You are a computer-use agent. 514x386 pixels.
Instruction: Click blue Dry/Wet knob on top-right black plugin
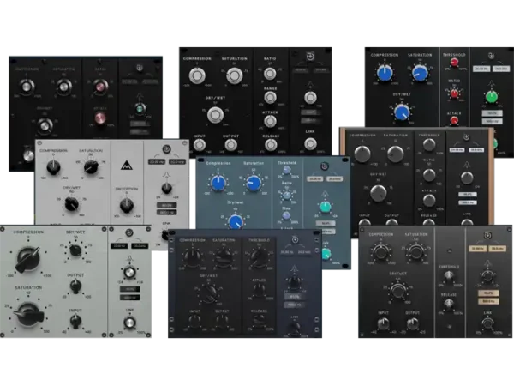pos(402,112)
